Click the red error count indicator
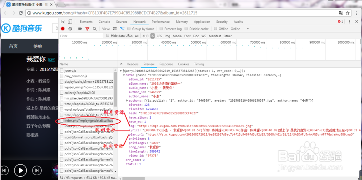Image resolution: width=362 pixels, height=180 pixels. click(340, 22)
